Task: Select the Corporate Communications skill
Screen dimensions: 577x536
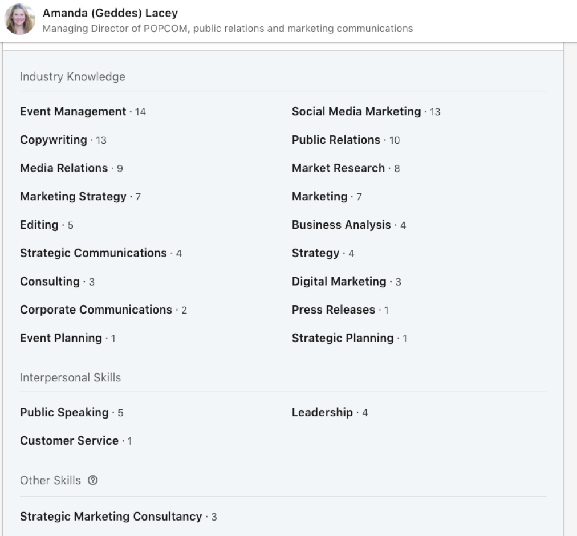Action: tap(96, 310)
